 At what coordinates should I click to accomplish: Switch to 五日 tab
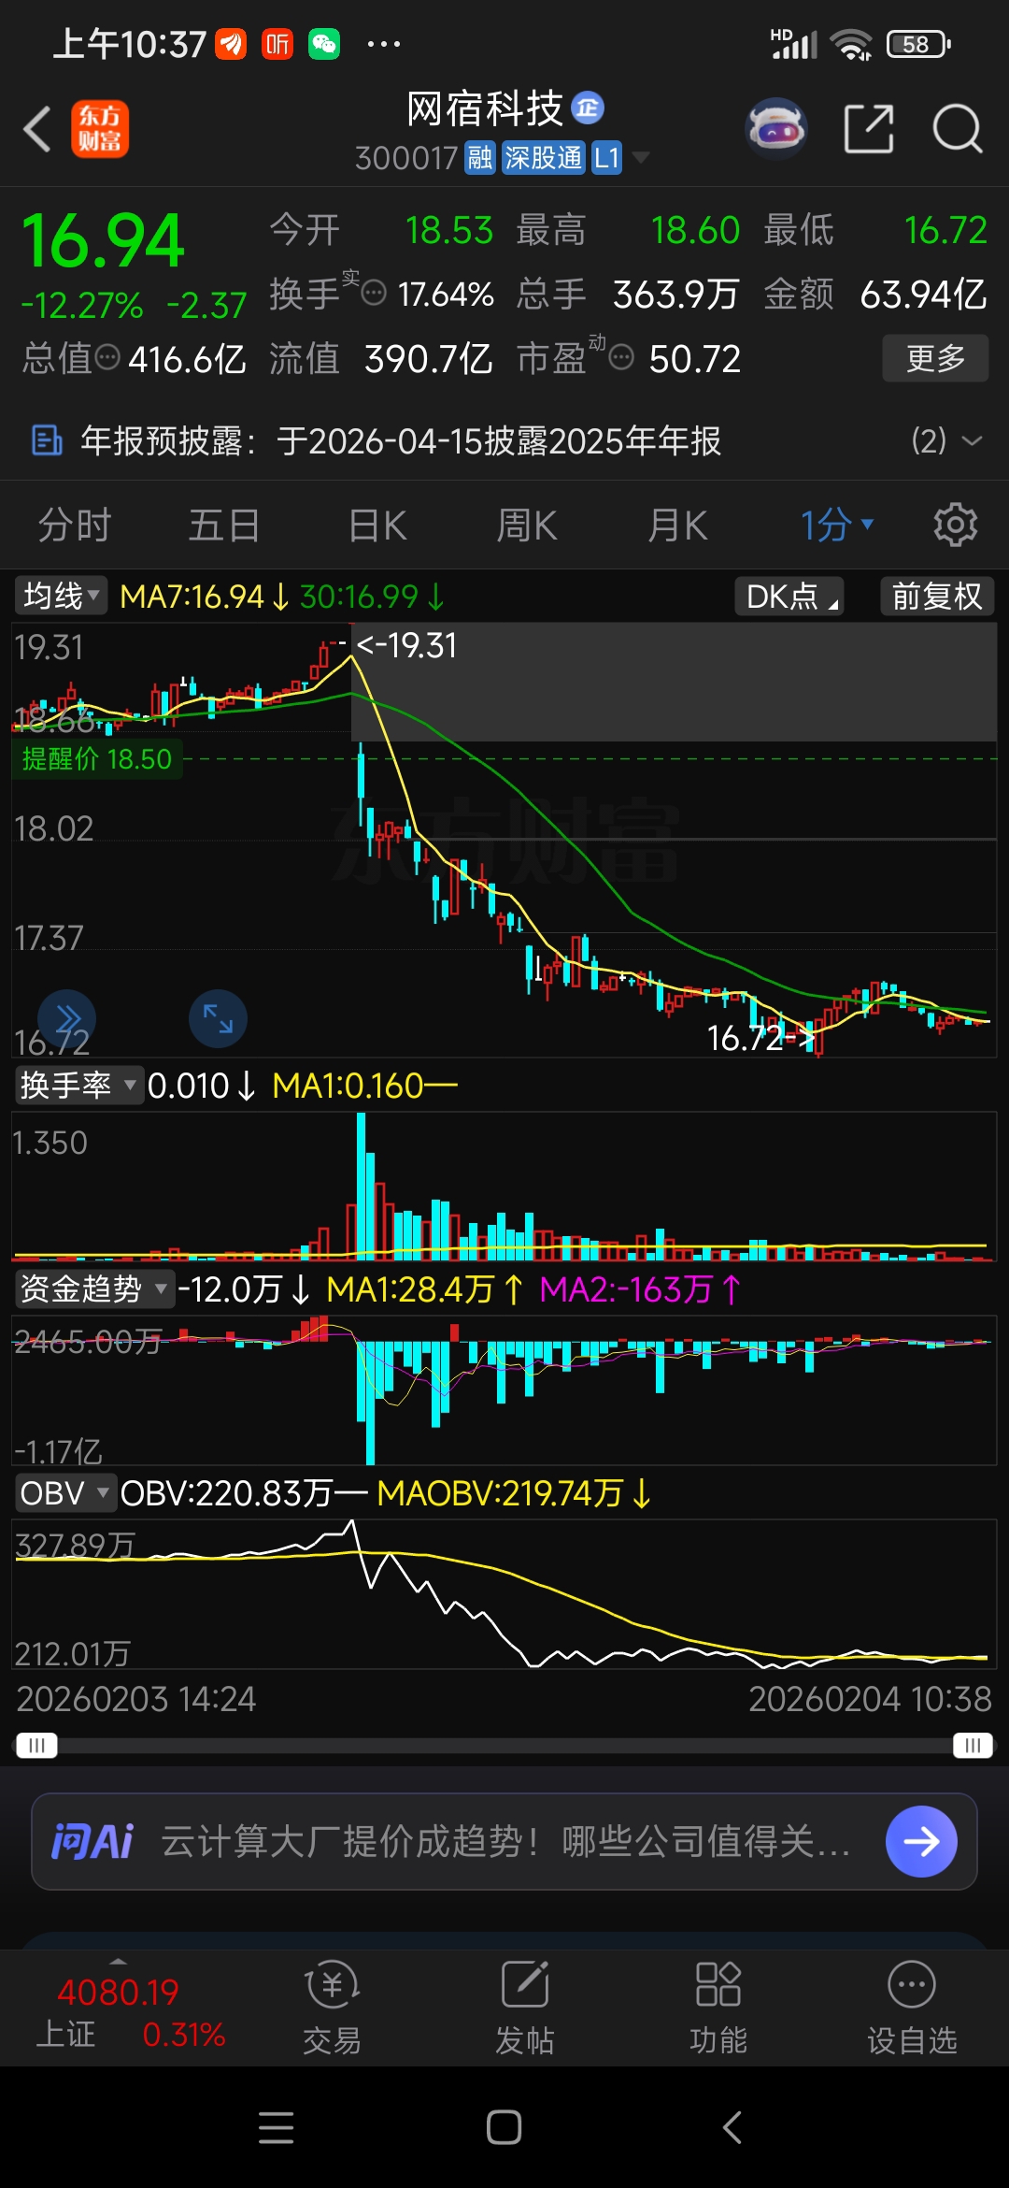(224, 525)
